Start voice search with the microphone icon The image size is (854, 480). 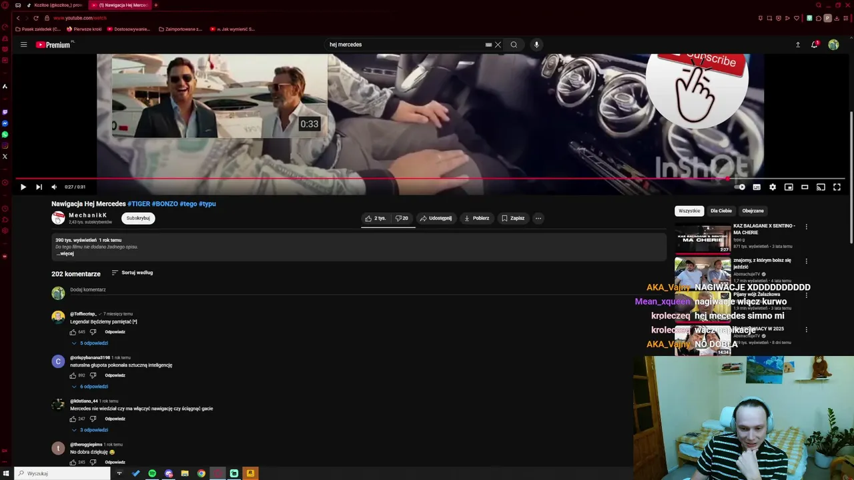[x=536, y=45]
